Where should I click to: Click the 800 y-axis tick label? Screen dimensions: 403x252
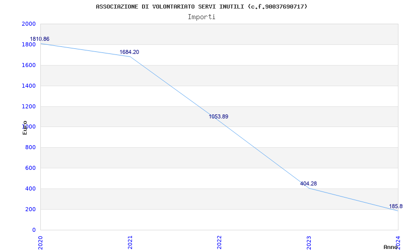point(30,148)
